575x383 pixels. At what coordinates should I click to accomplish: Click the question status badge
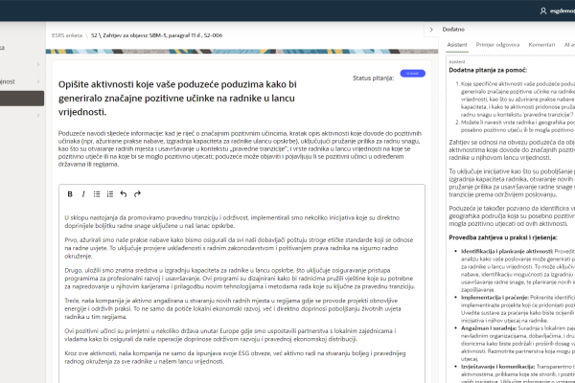412,73
